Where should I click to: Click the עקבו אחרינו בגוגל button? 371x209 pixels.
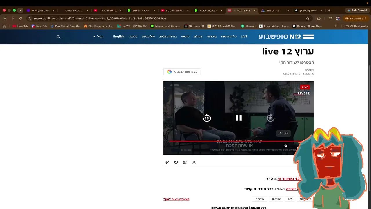click(x=182, y=72)
